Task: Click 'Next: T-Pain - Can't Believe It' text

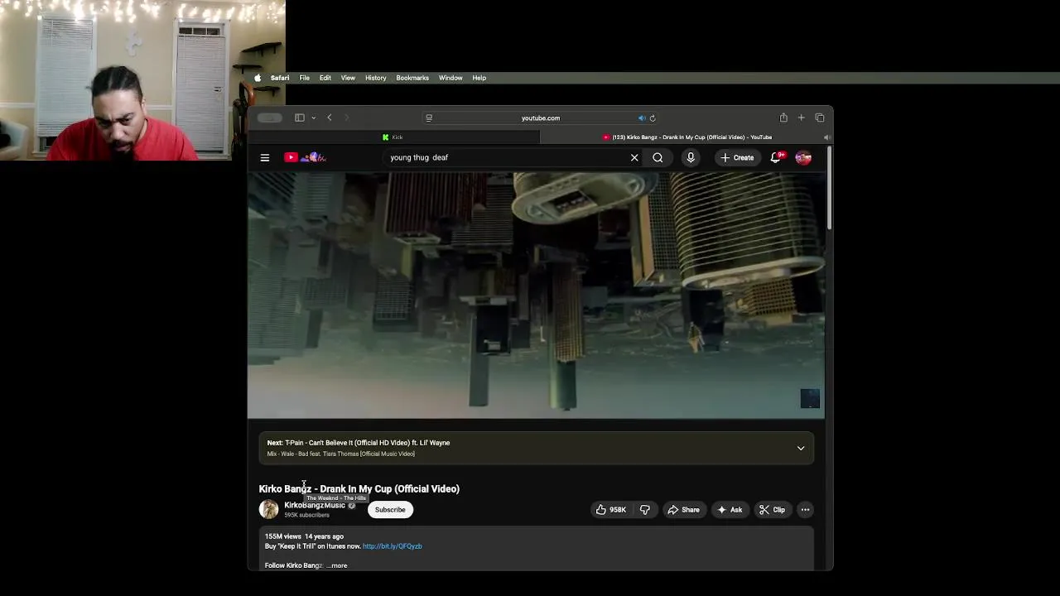Action: pos(359,443)
